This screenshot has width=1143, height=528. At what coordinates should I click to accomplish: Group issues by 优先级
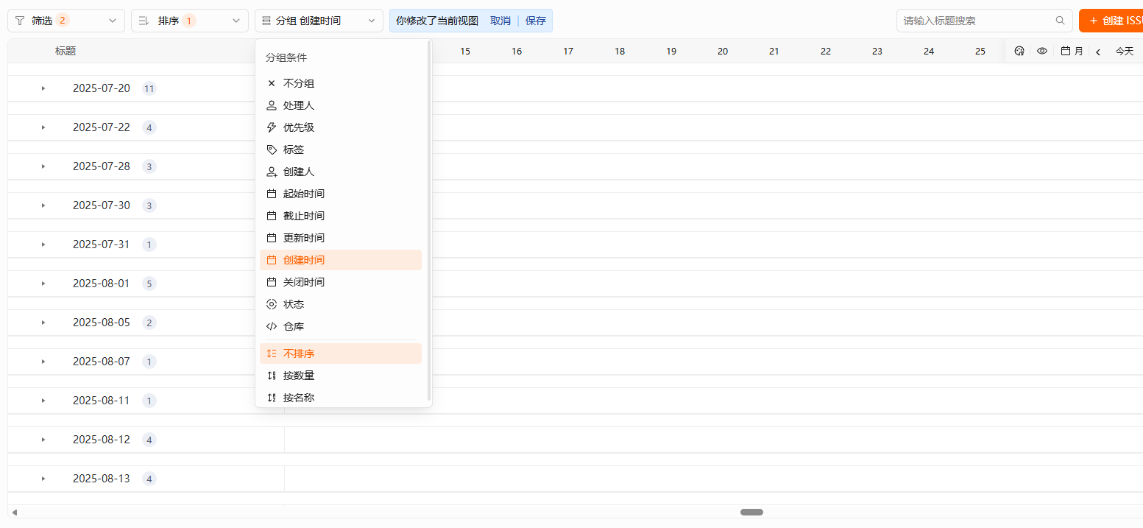coord(297,127)
